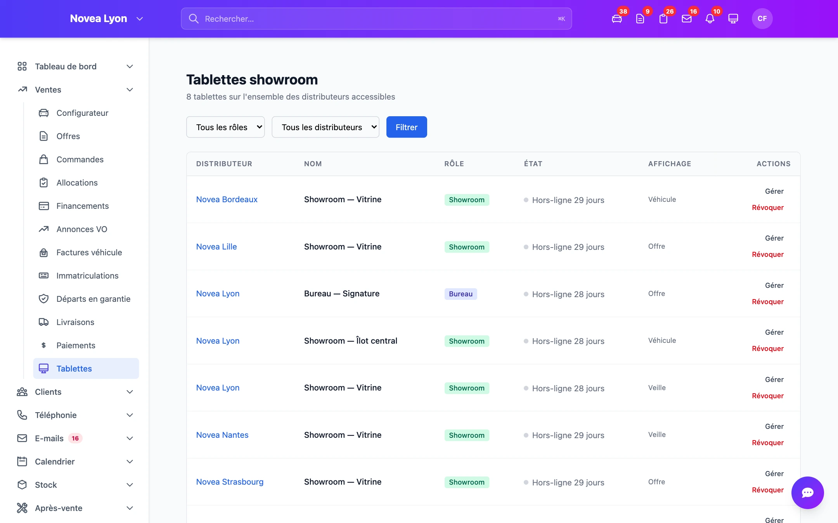Image resolution: width=838 pixels, height=523 pixels.
Task: Click Gérer for the Novea Bordeaux tablet
Action: (774, 191)
